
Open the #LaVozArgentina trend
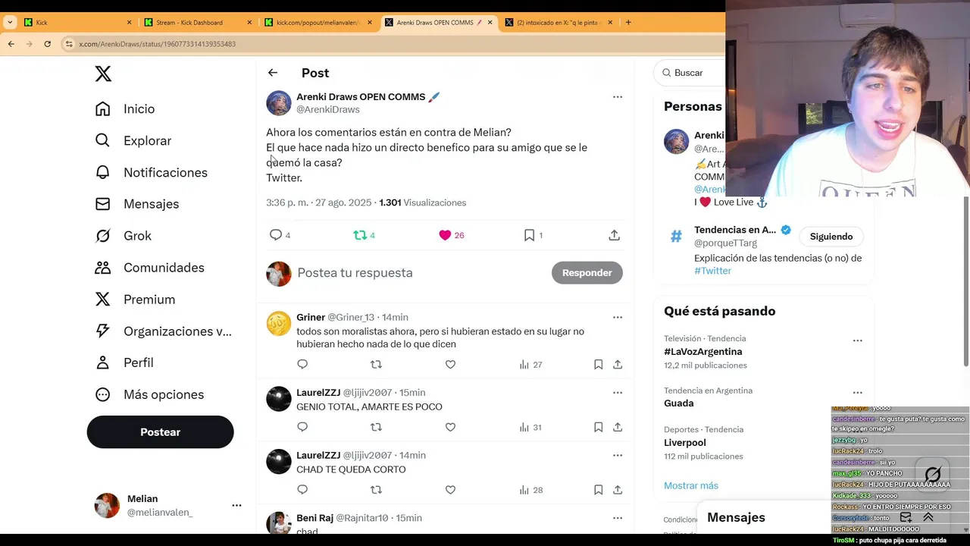click(703, 352)
